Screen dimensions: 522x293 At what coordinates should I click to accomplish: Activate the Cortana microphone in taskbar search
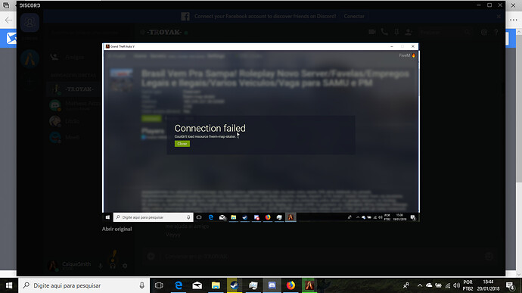[x=141, y=285]
